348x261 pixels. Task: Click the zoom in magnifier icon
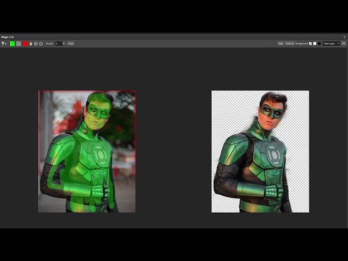tap(36, 43)
